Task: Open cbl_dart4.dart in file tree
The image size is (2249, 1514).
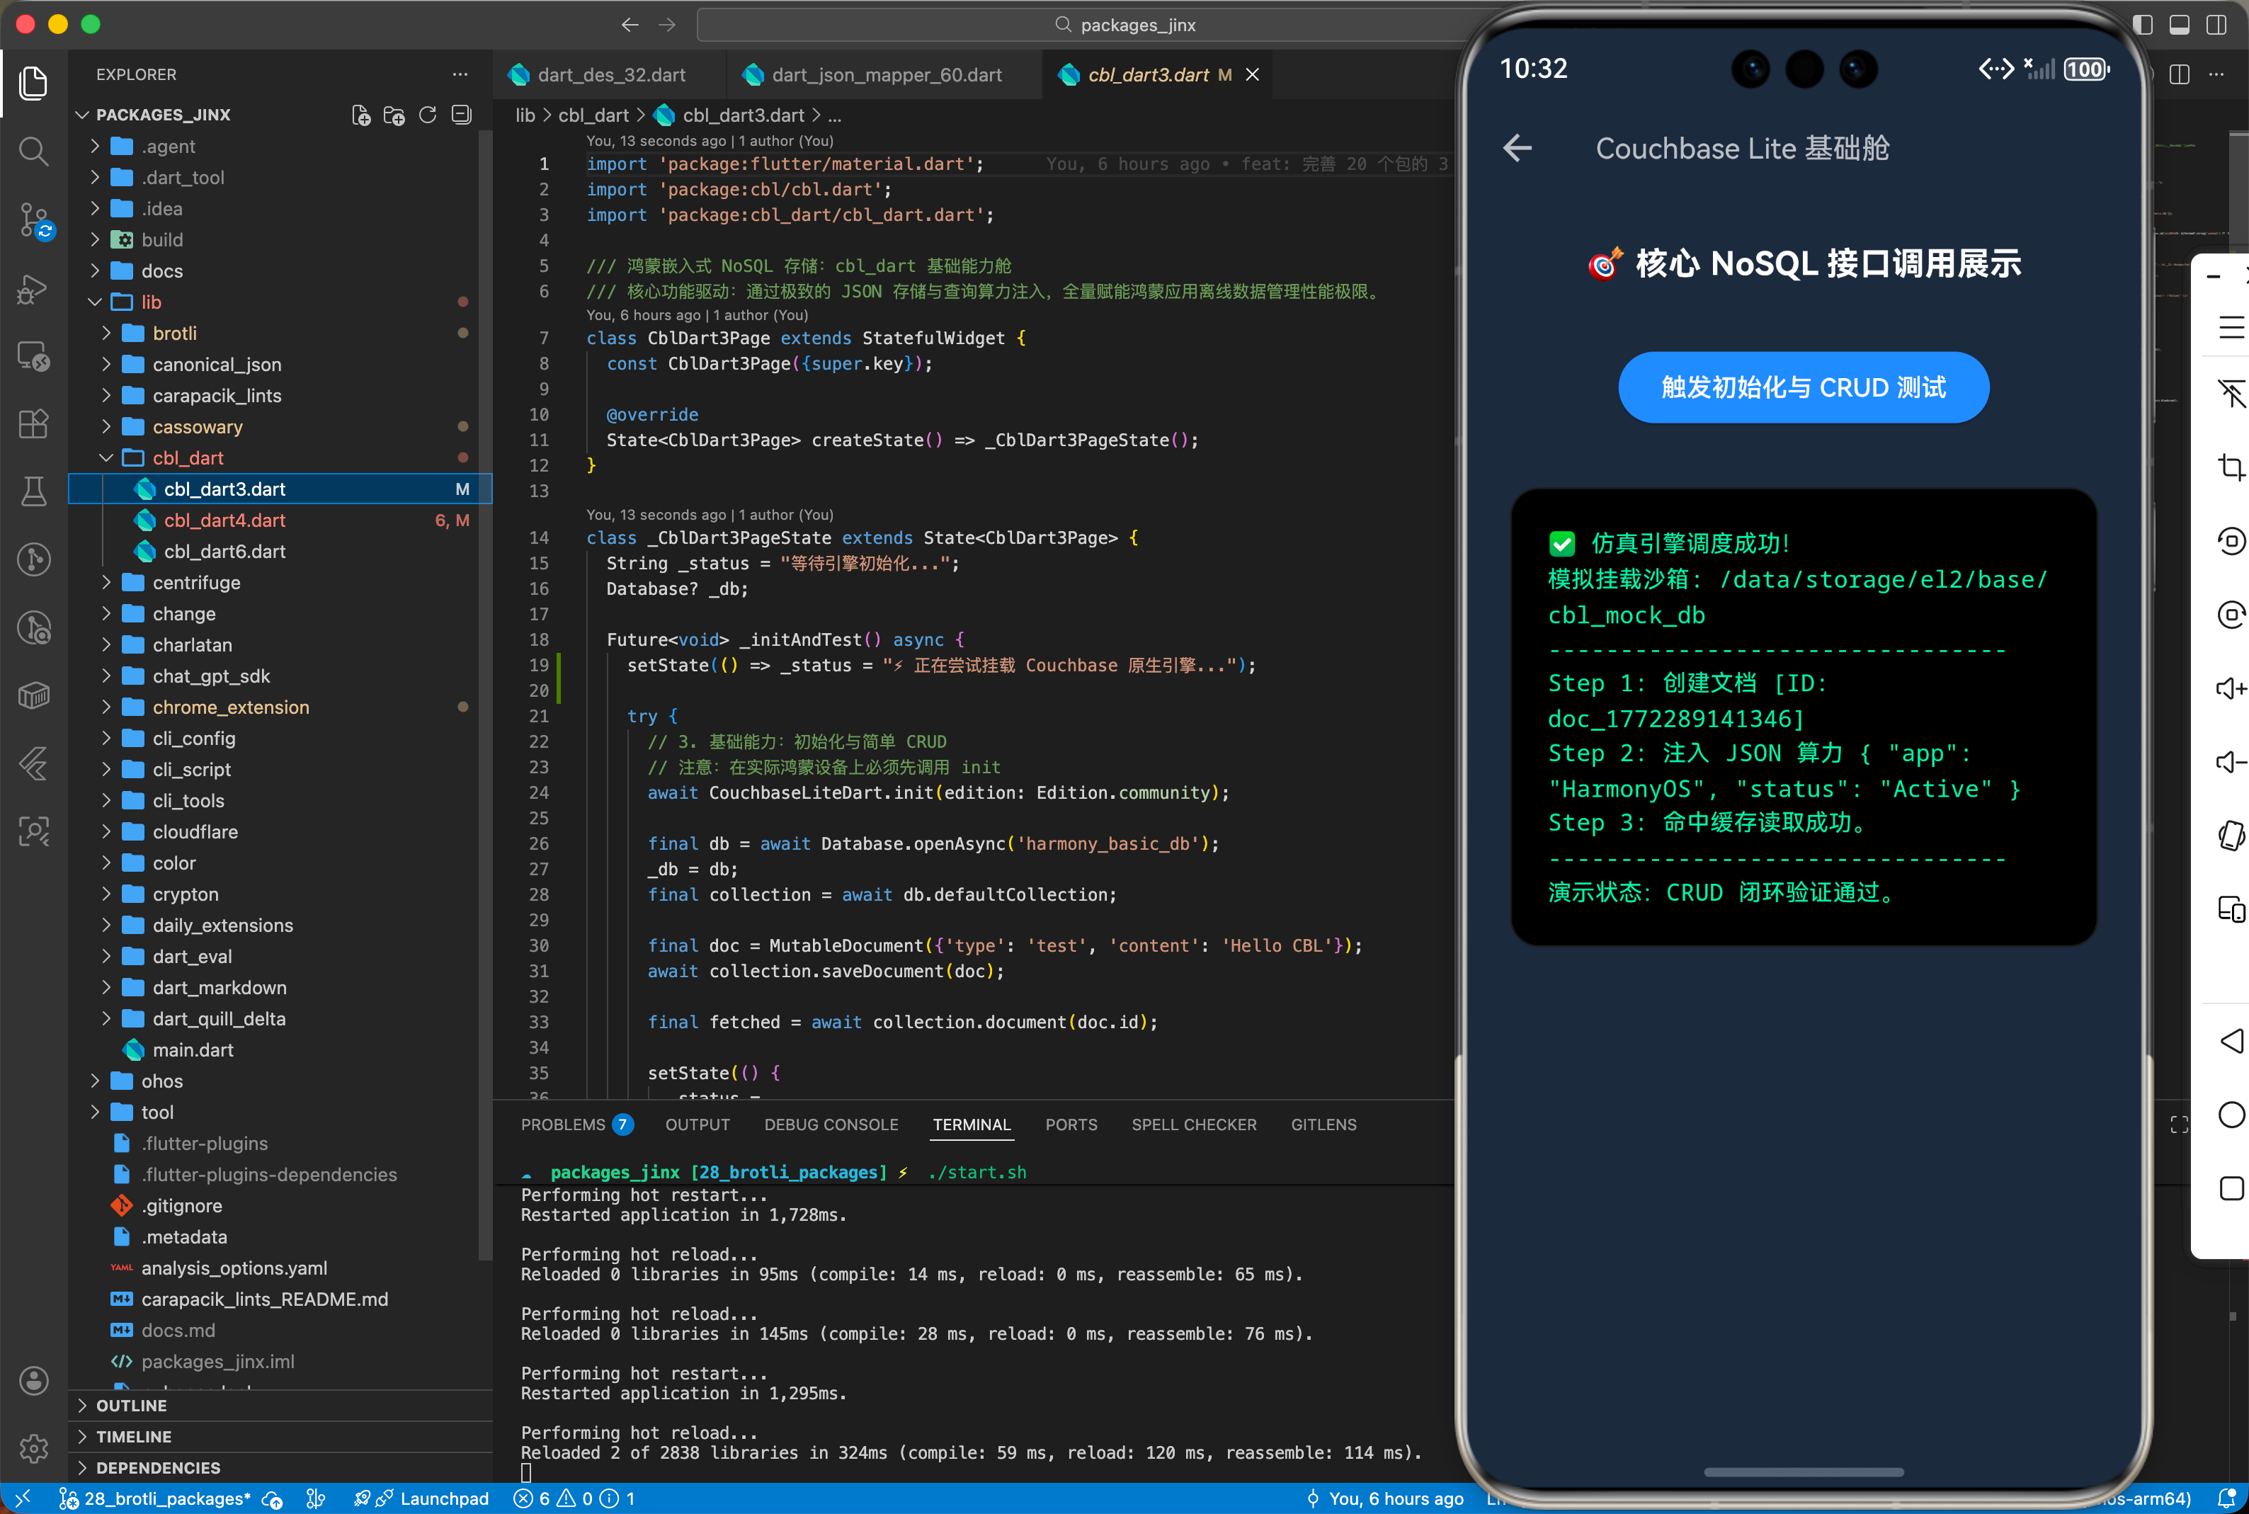Action: (224, 520)
